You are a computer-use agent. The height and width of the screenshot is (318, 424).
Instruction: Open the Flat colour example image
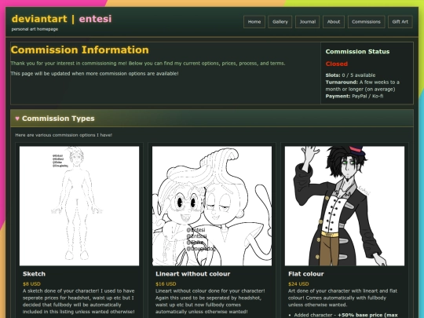coord(345,206)
